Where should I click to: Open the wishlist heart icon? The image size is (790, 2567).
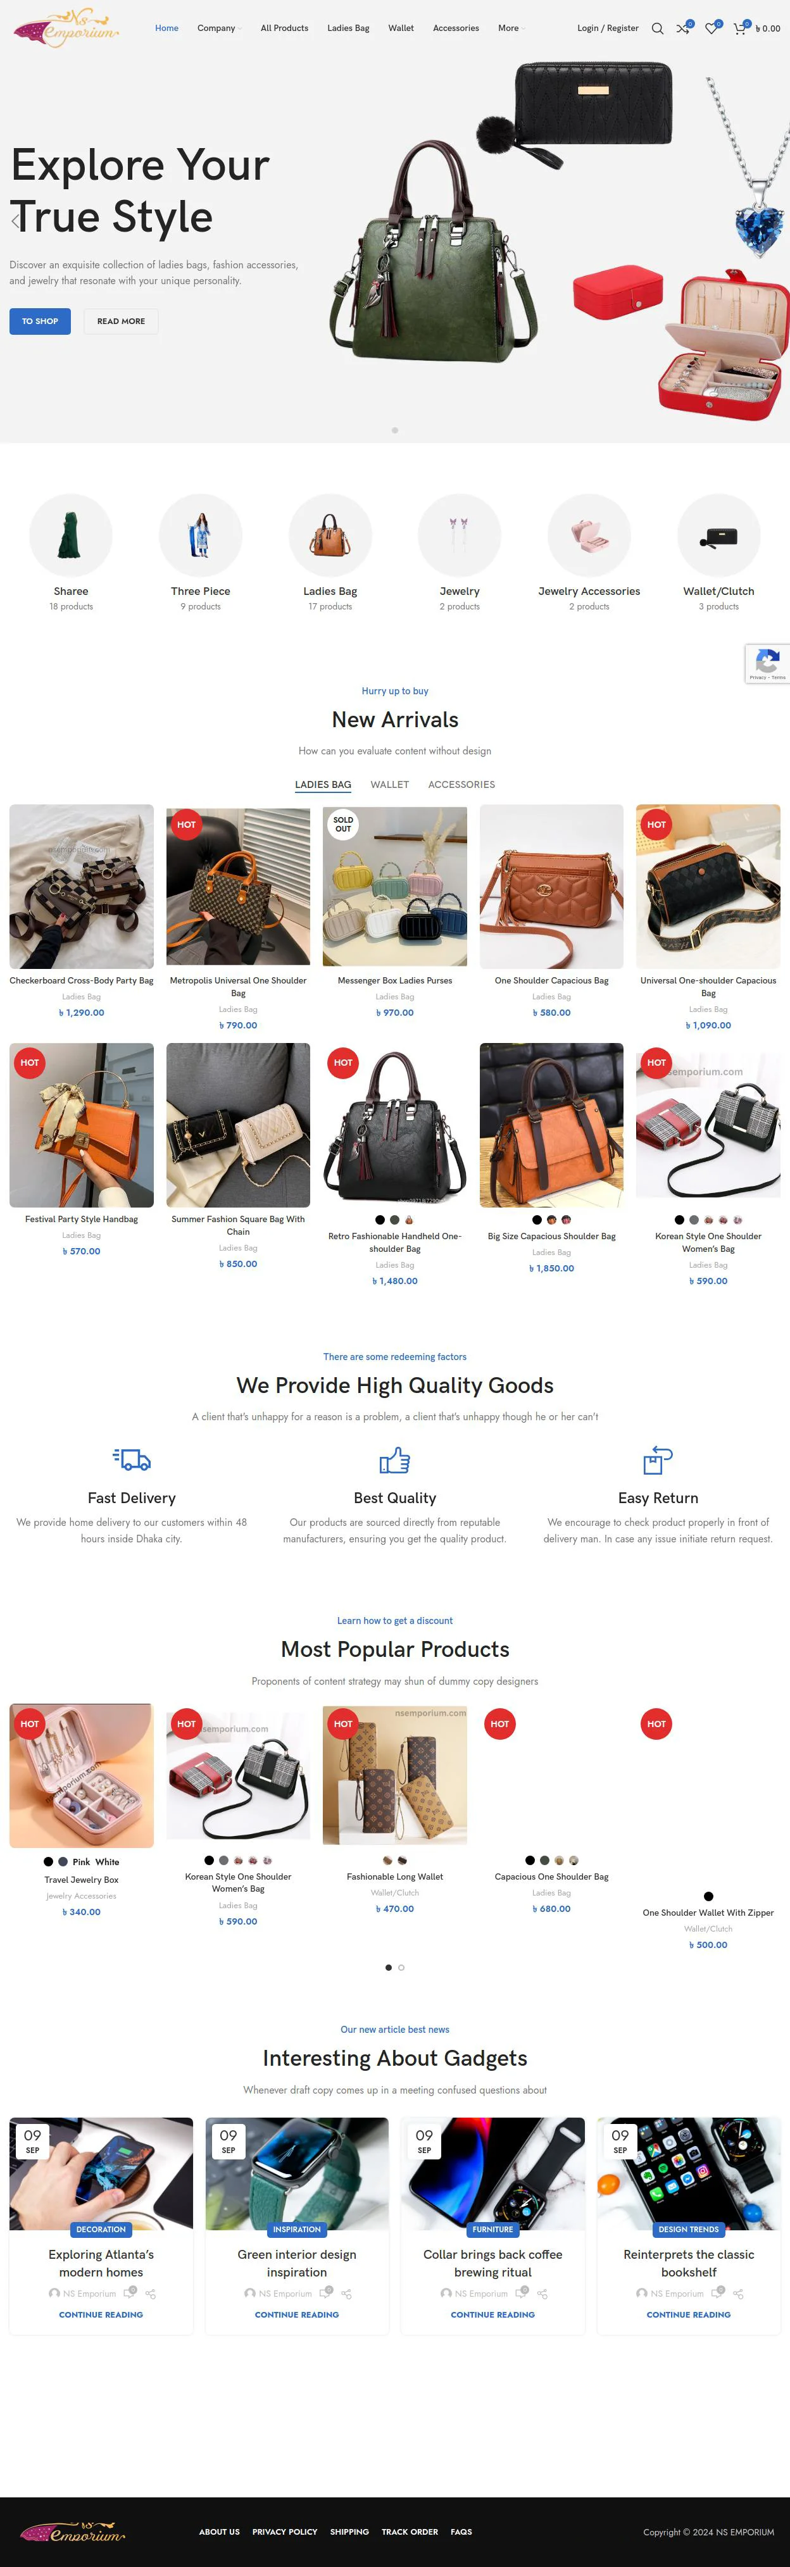pyautogui.click(x=712, y=28)
